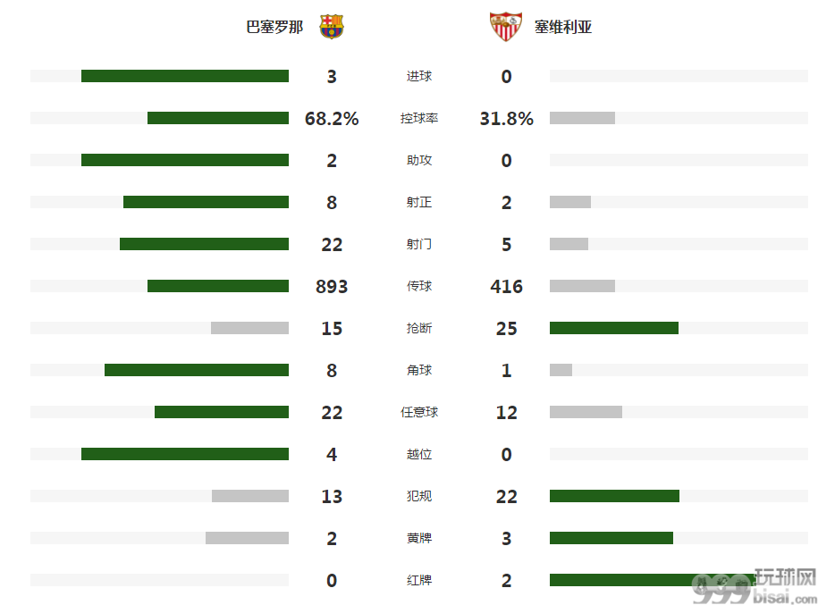The width and height of the screenshot is (818, 605).
Task: Select the 控球率 stat label
Action: (x=419, y=118)
